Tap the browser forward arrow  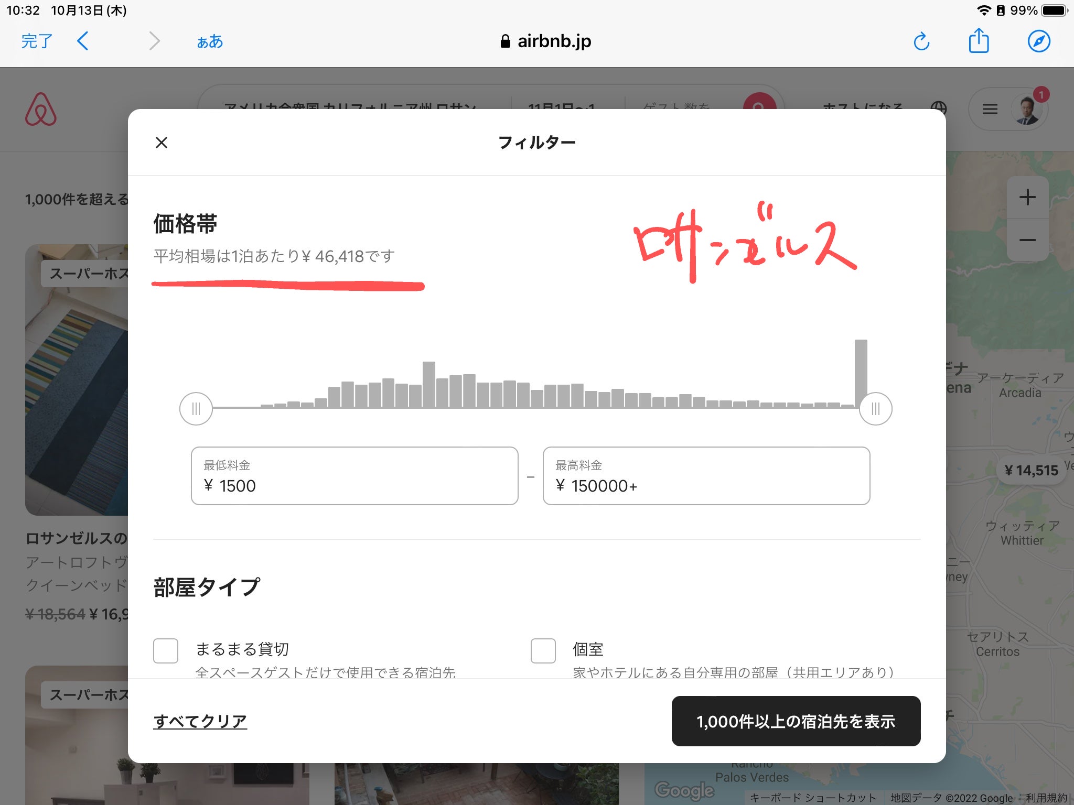click(x=154, y=41)
